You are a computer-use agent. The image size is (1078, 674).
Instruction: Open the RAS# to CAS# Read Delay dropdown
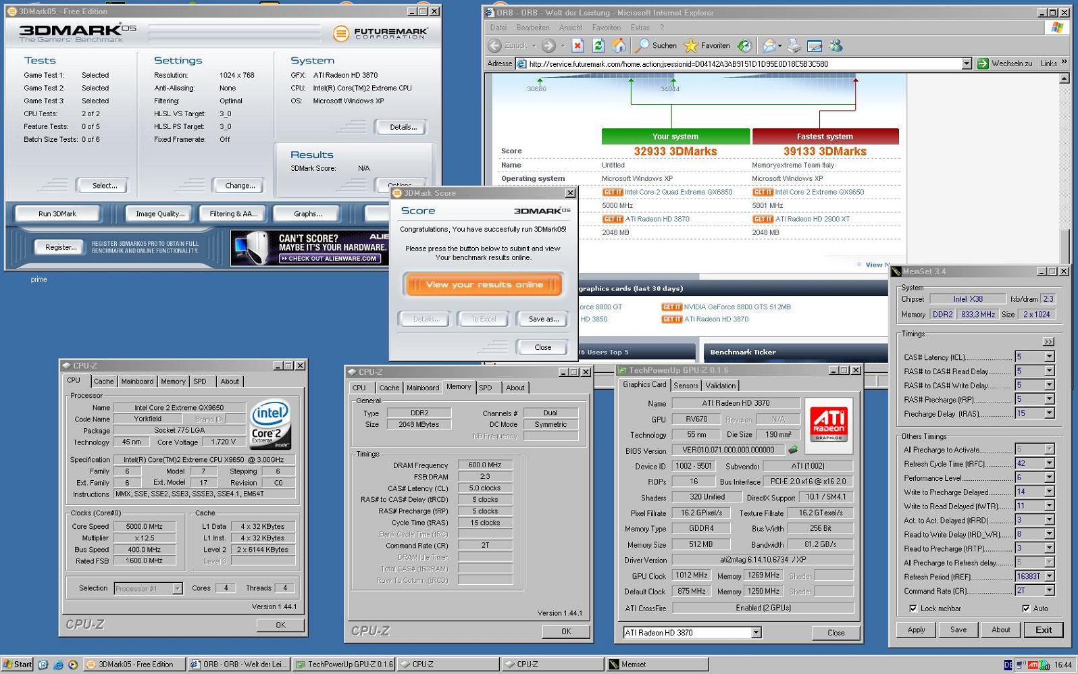(x=1049, y=371)
